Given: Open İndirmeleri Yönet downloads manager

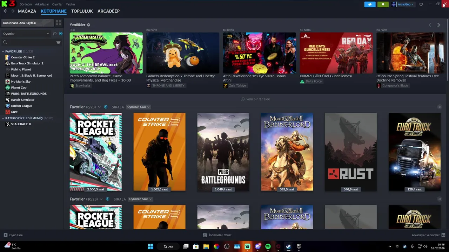Looking at the screenshot, I should click(x=217, y=235).
